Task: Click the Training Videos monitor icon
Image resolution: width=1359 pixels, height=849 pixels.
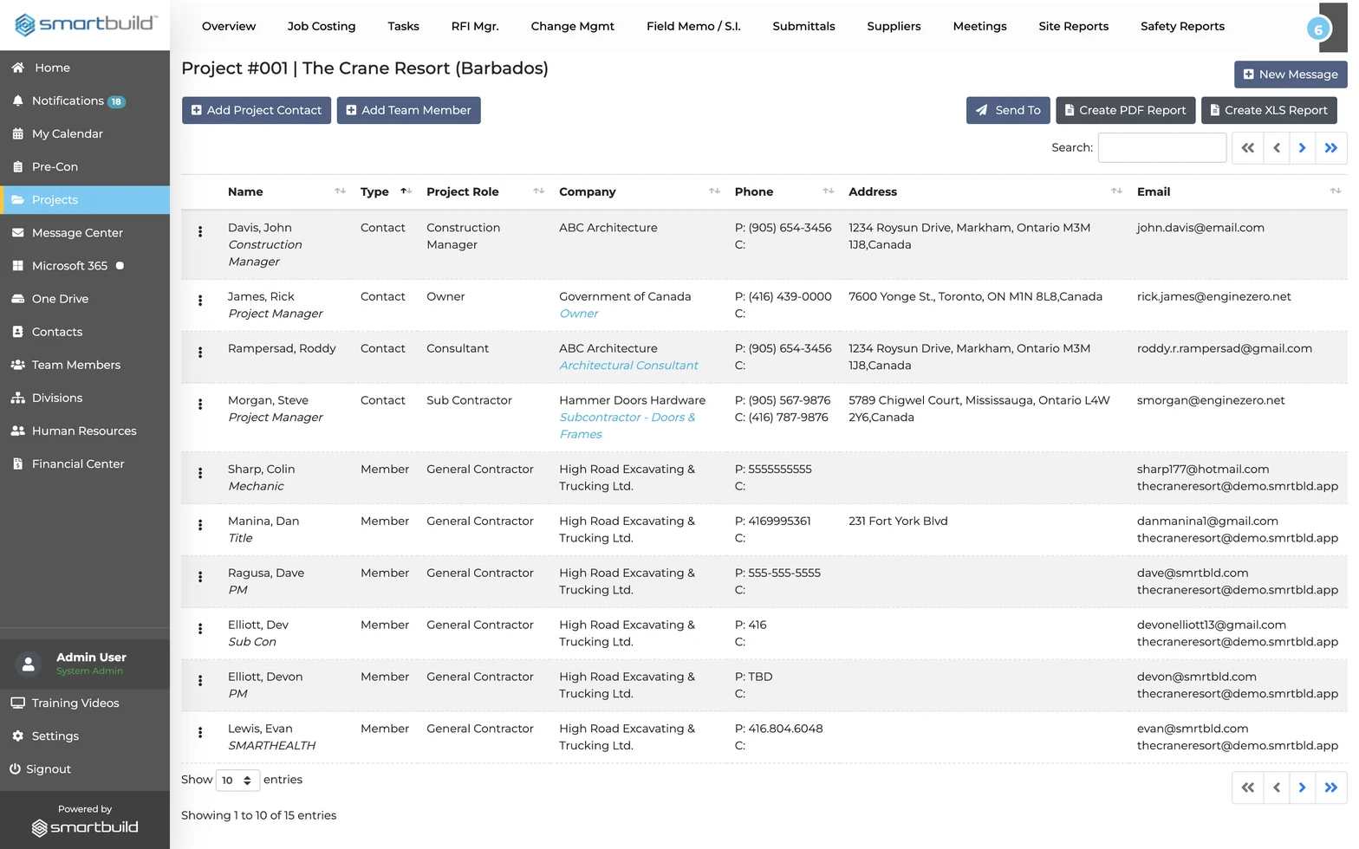Action: 17,703
